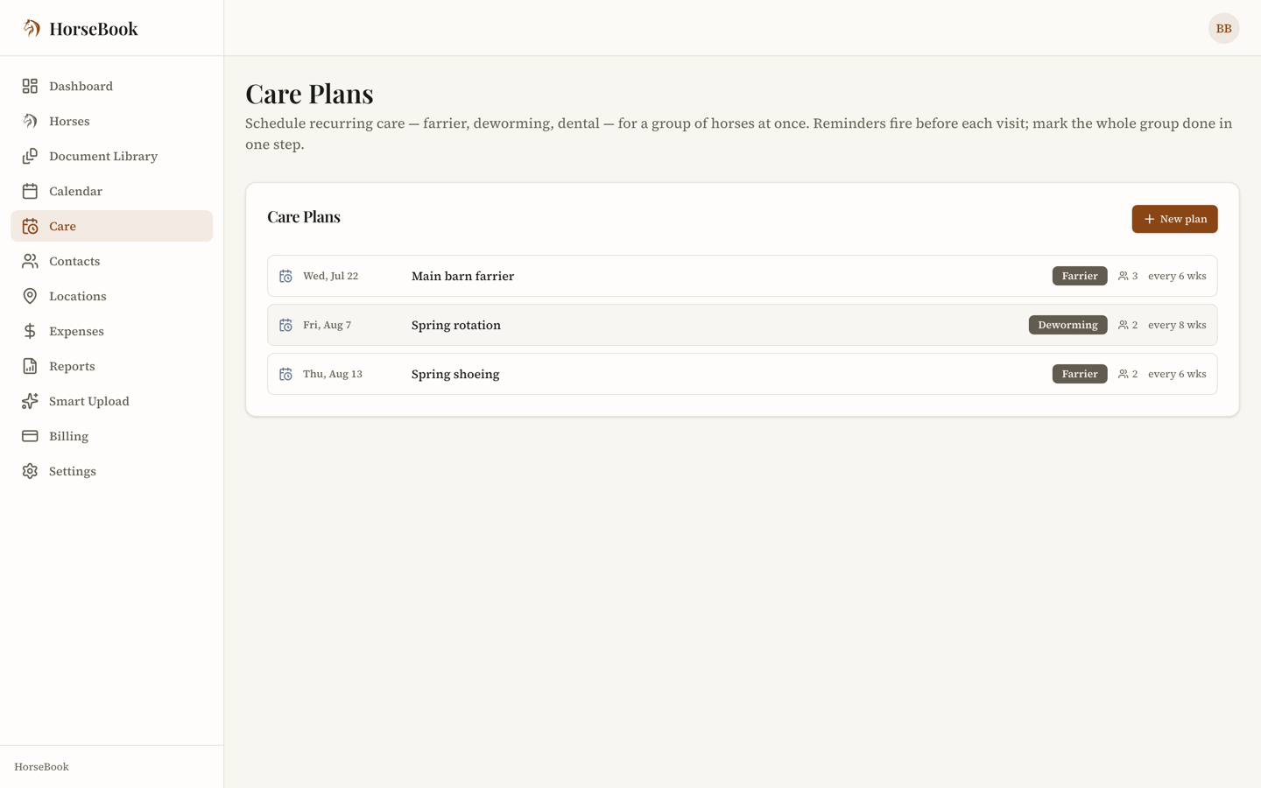1261x788 pixels.
Task: Click the Locations map pin icon
Action: click(30, 296)
